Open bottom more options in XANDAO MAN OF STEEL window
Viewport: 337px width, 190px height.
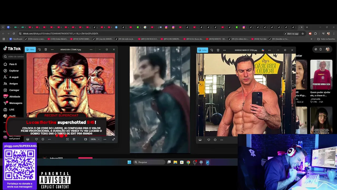click(x=222, y=140)
